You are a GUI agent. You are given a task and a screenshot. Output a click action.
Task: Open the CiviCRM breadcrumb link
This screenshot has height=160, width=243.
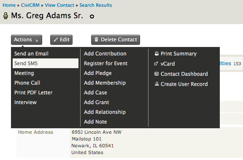30,5
